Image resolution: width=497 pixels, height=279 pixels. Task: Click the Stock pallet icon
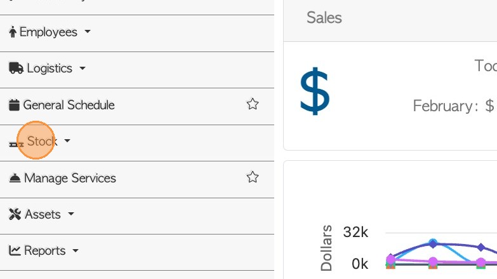(x=16, y=144)
